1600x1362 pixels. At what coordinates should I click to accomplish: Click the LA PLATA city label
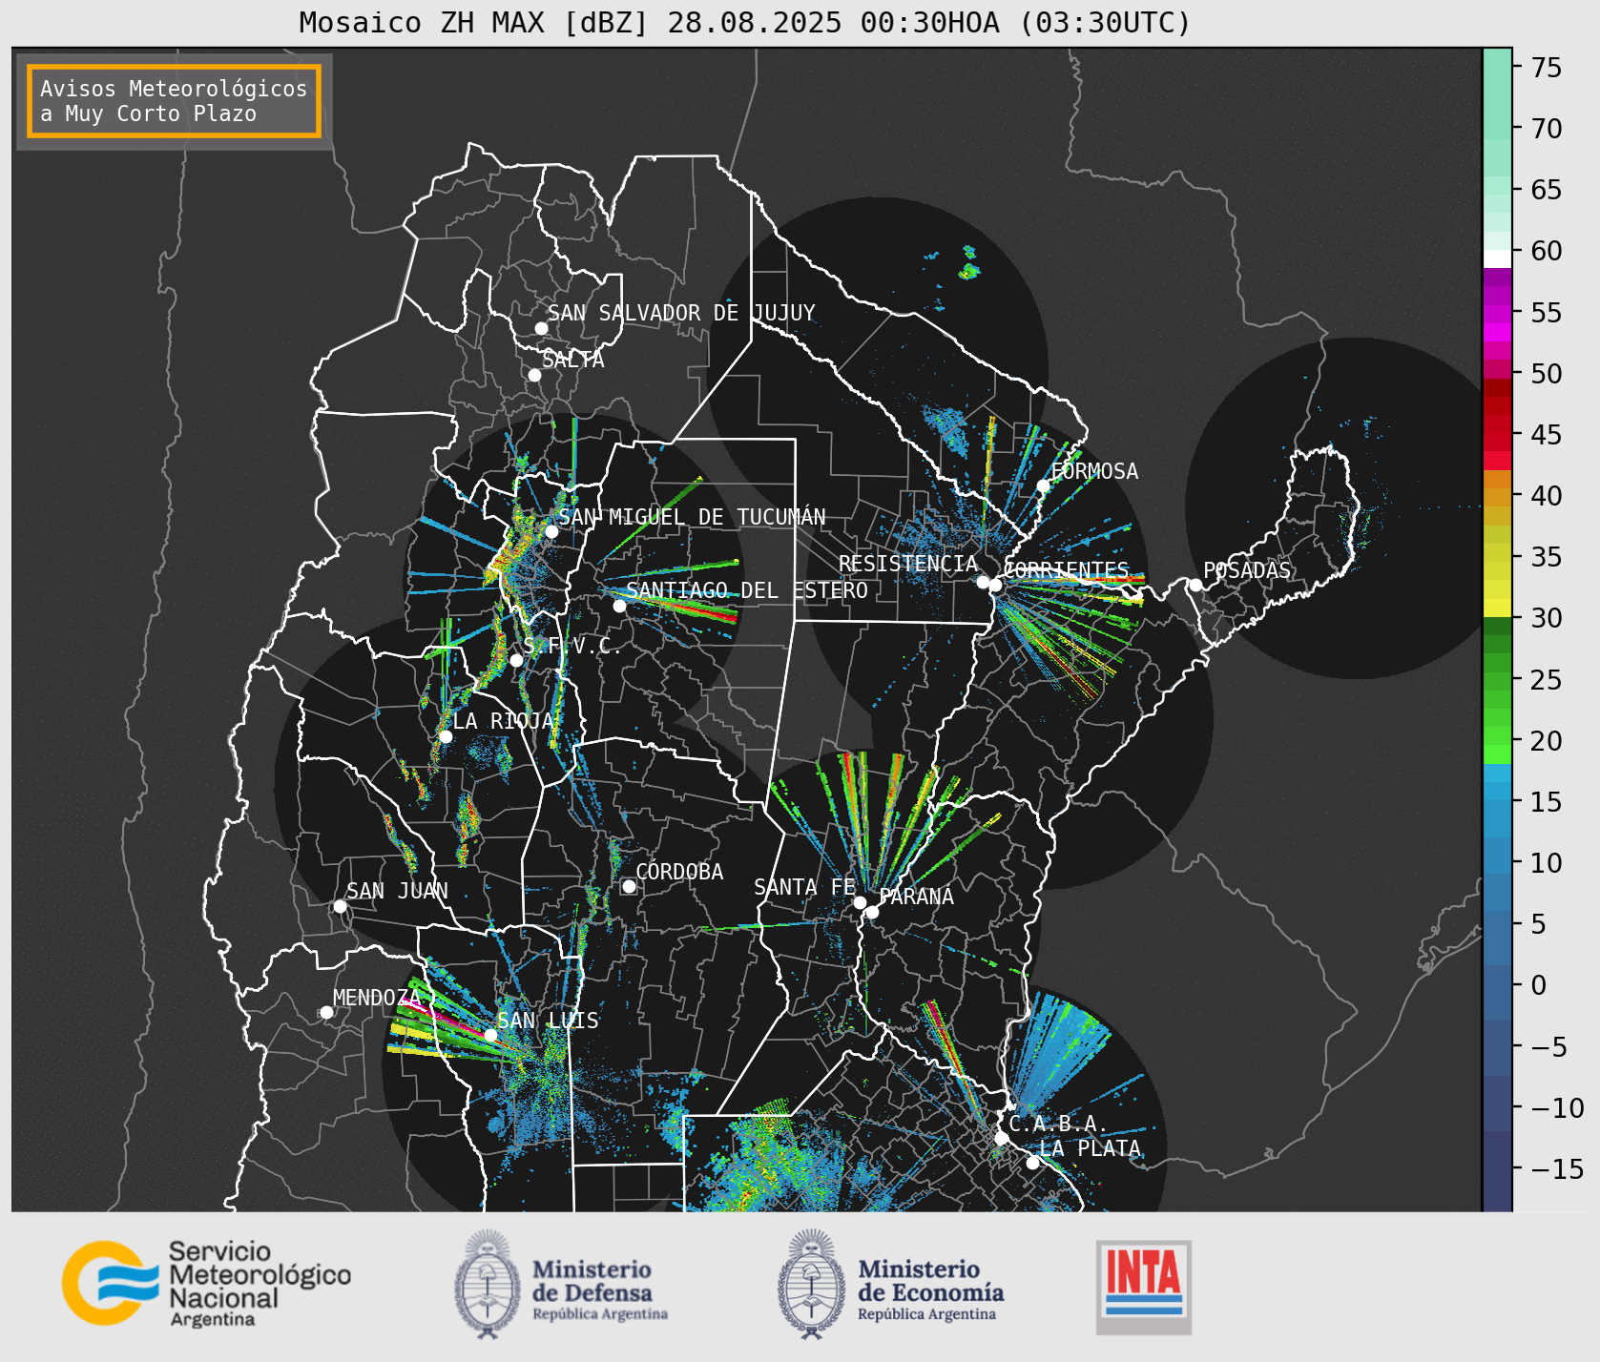coord(1090,1148)
